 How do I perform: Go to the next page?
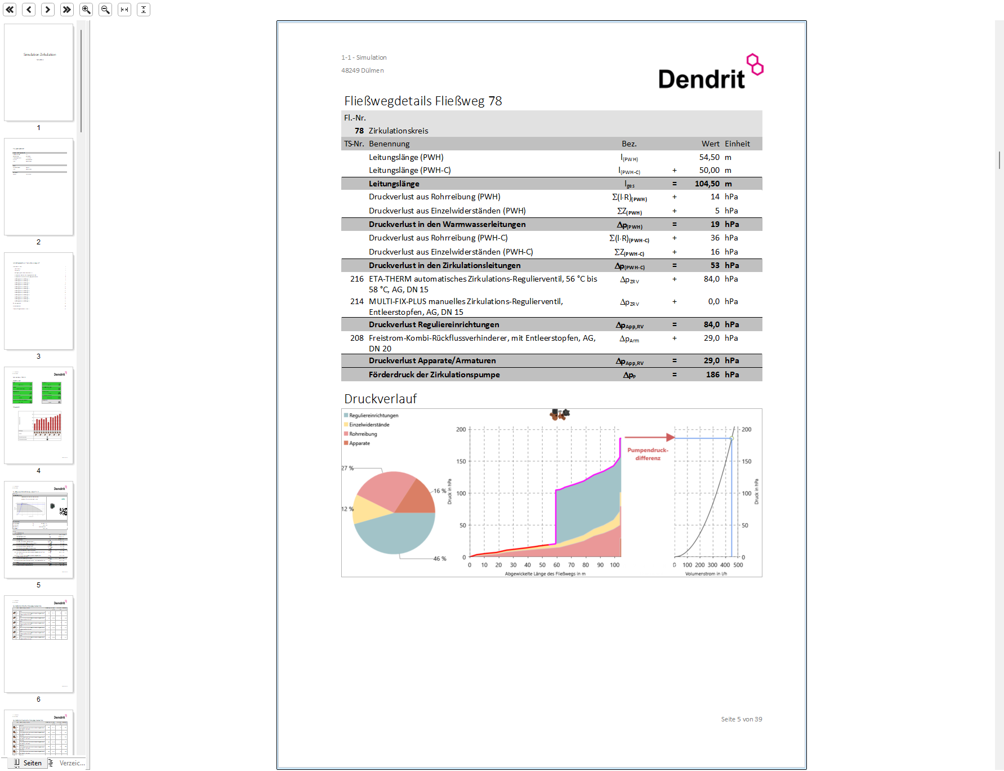click(x=48, y=10)
